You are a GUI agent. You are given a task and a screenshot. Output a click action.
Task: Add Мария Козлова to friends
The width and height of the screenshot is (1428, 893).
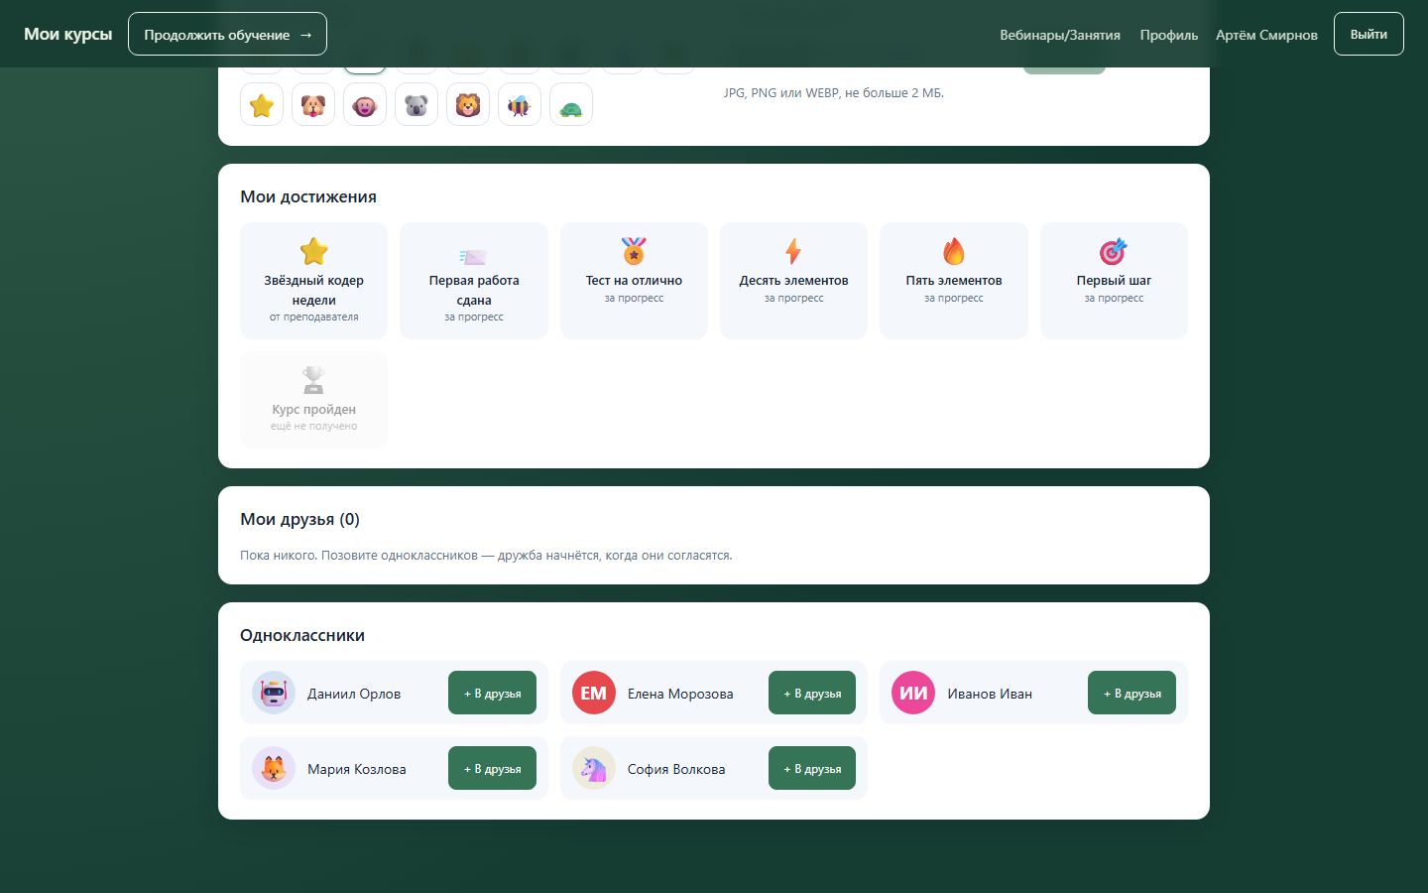pyautogui.click(x=492, y=768)
